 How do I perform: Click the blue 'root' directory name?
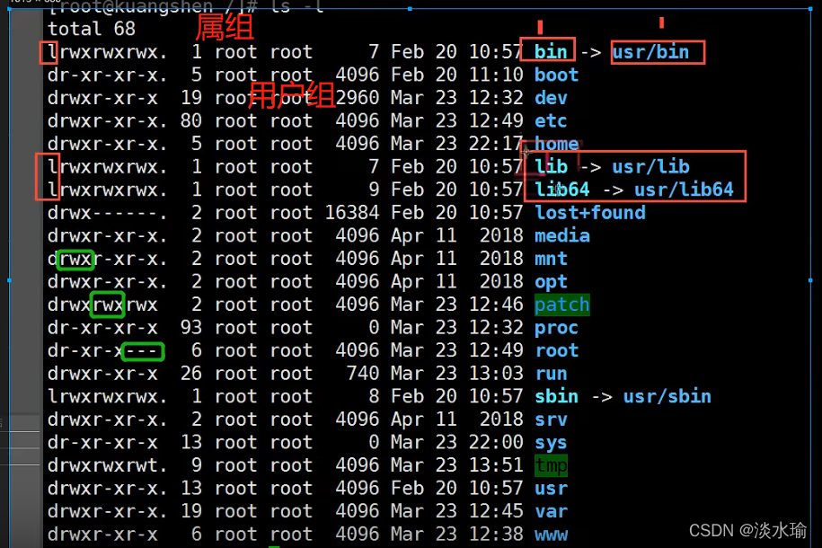click(556, 350)
